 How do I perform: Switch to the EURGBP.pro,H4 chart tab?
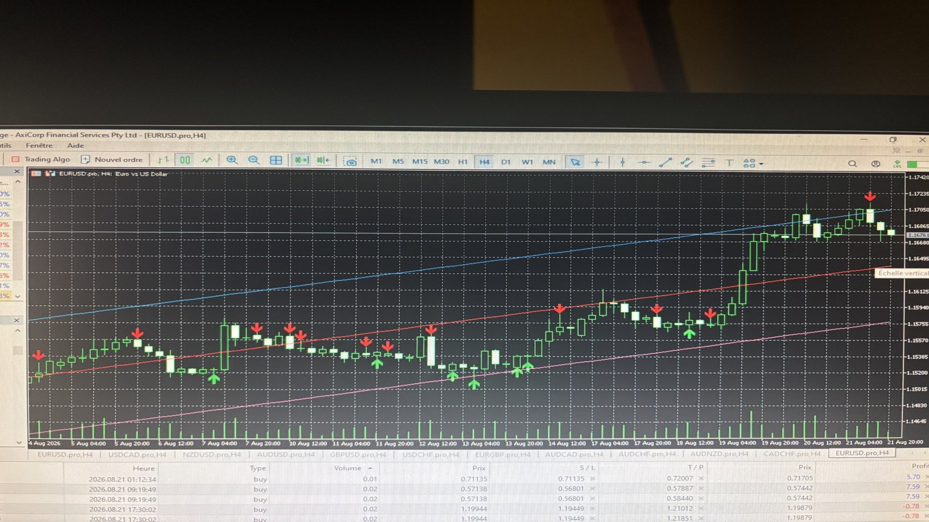(503, 454)
